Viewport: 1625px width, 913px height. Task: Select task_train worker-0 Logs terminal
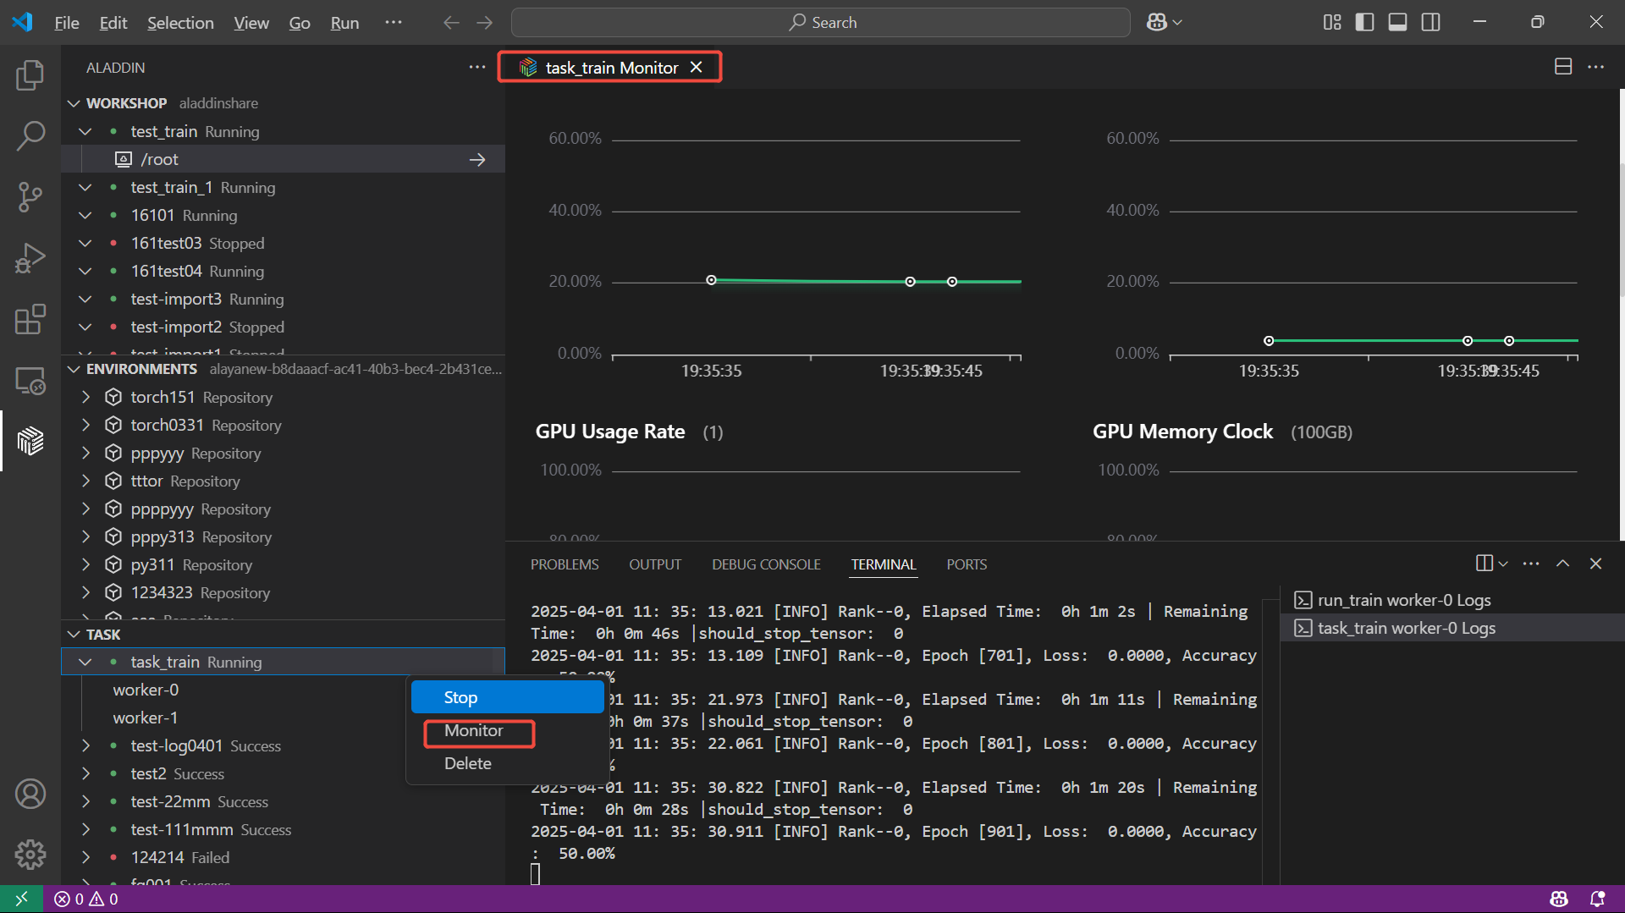tap(1452, 628)
